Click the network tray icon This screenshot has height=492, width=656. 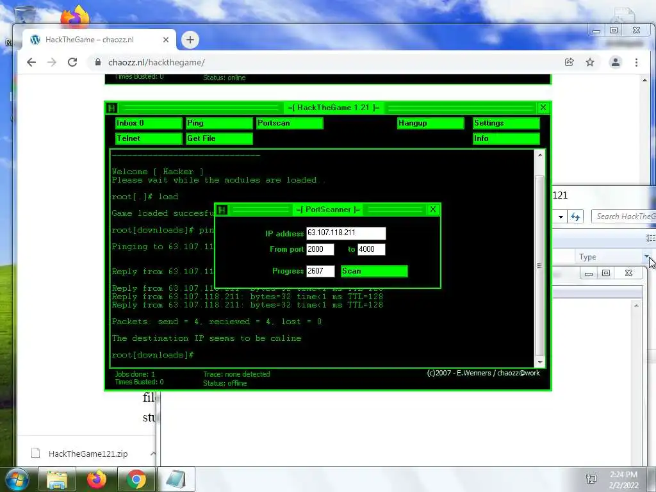[x=591, y=479]
